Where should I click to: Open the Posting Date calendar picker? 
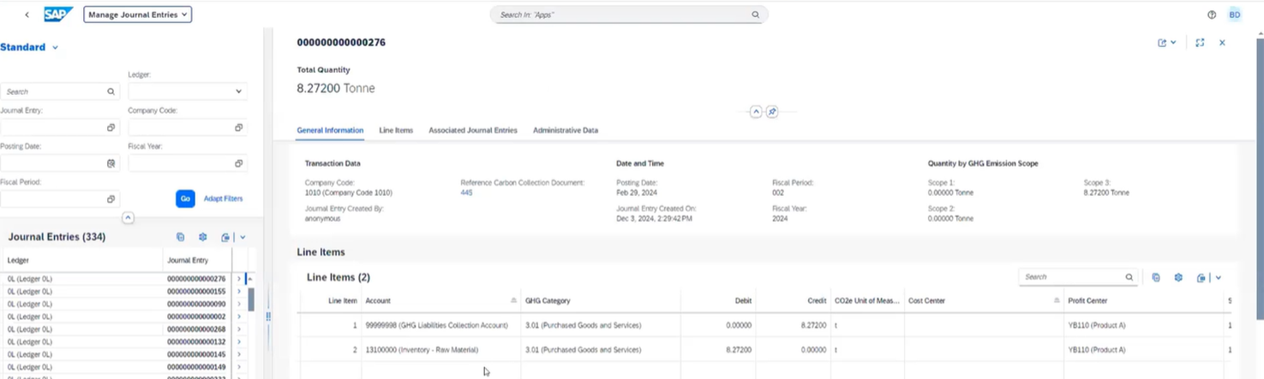[x=111, y=163]
